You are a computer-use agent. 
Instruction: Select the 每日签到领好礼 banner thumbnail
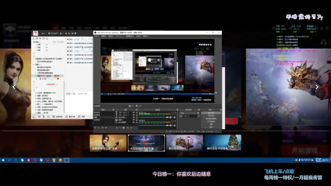tap(185, 143)
